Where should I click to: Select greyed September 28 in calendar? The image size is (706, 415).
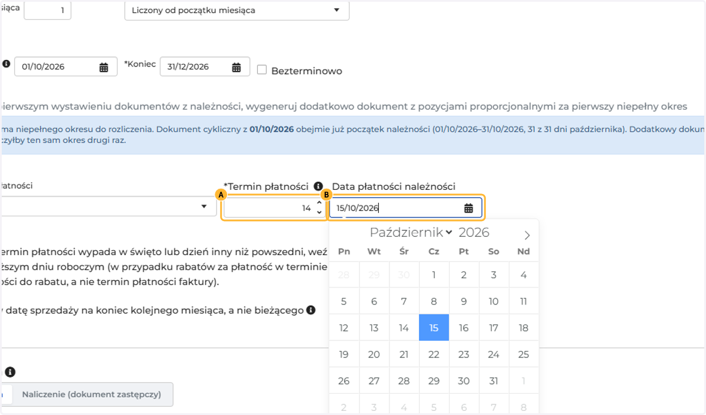click(344, 275)
